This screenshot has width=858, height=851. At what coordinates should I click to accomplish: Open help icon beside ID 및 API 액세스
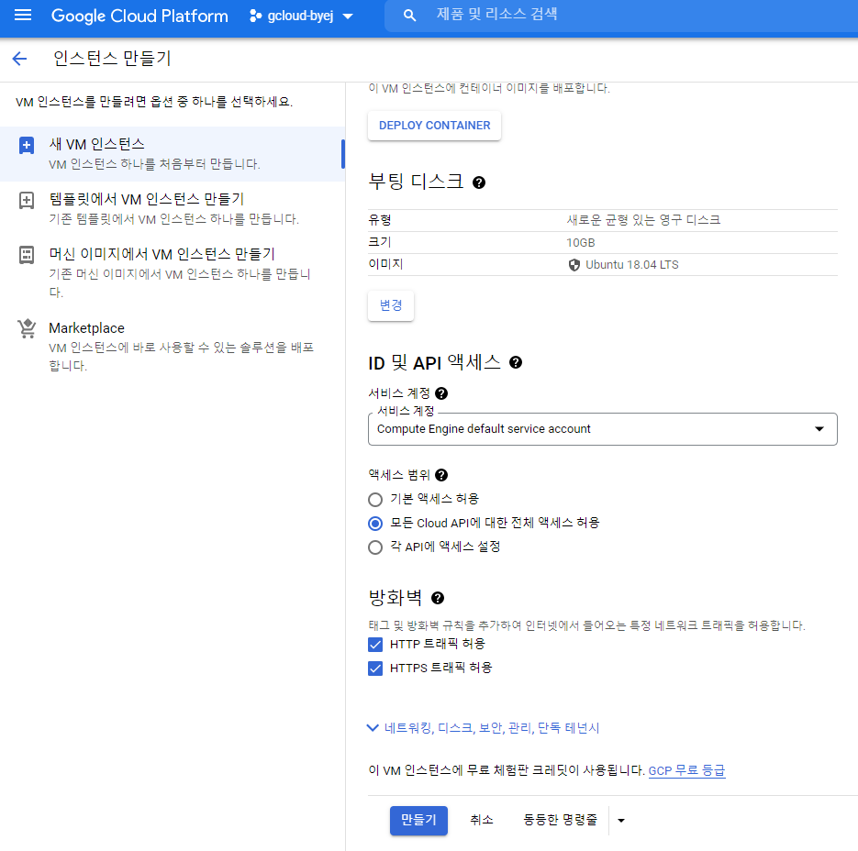516,362
